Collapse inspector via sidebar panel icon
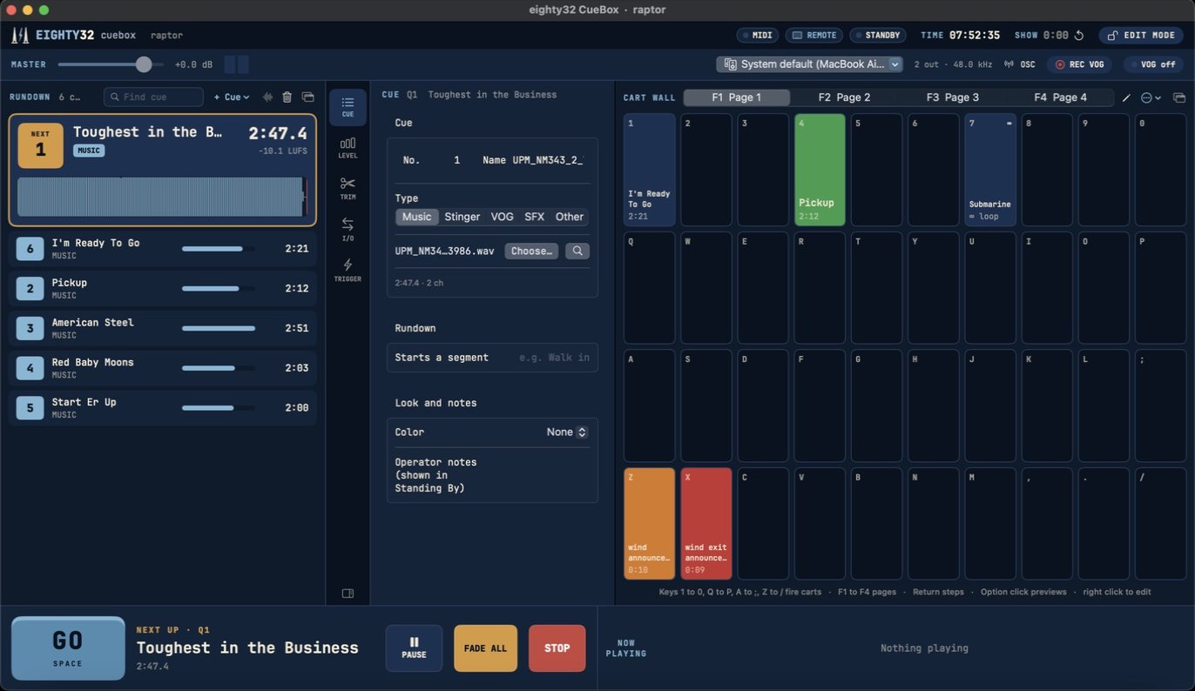 click(x=348, y=594)
